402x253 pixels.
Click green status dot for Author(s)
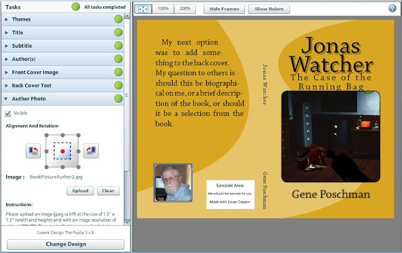119,59
